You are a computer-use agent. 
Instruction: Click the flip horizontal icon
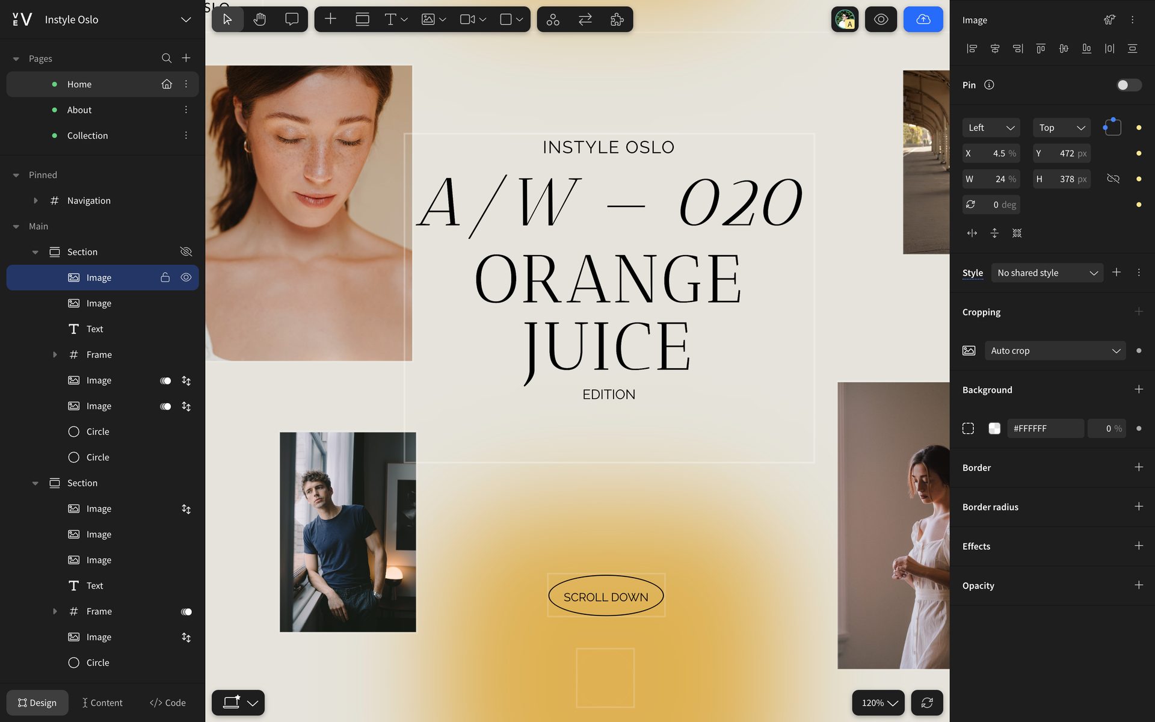[x=972, y=233]
